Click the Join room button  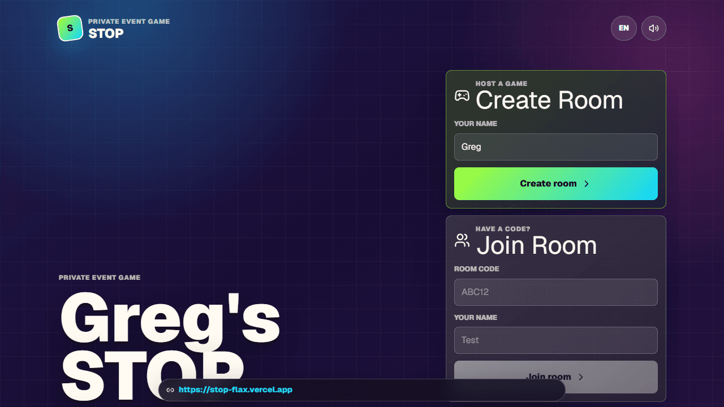point(556,377)
